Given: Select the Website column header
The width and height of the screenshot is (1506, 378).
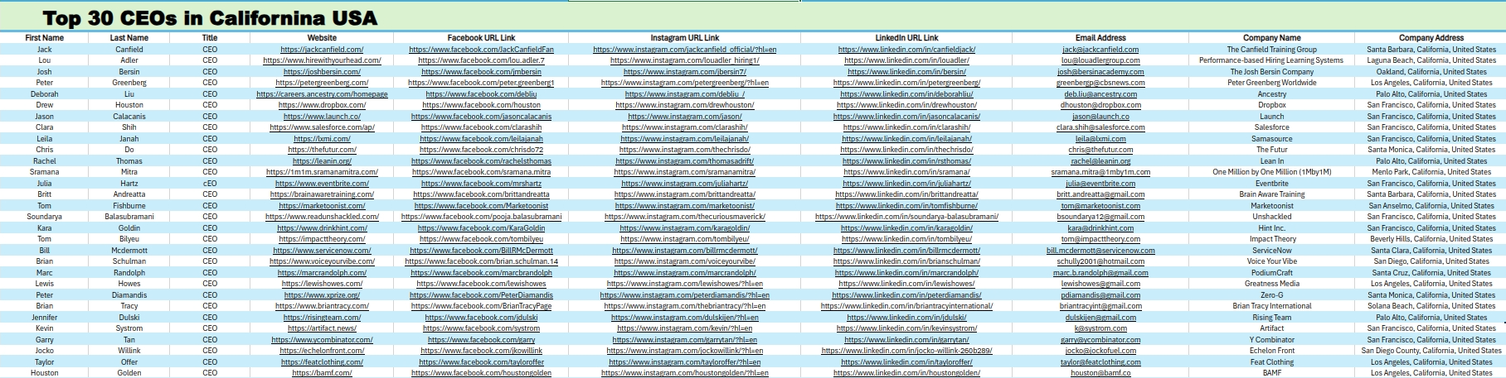Looking at the screenshot, I should tap(322, 38).
